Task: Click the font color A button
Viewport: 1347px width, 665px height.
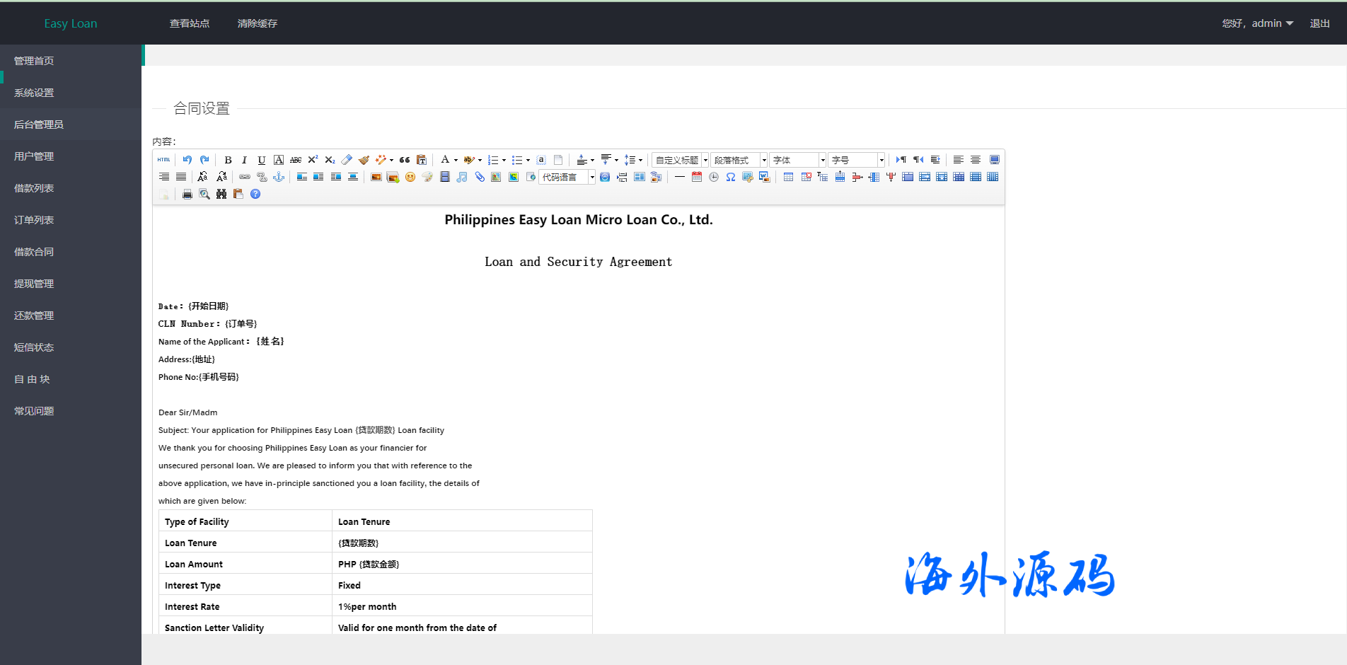Action: pyautogui.click(x=445, y=160)
